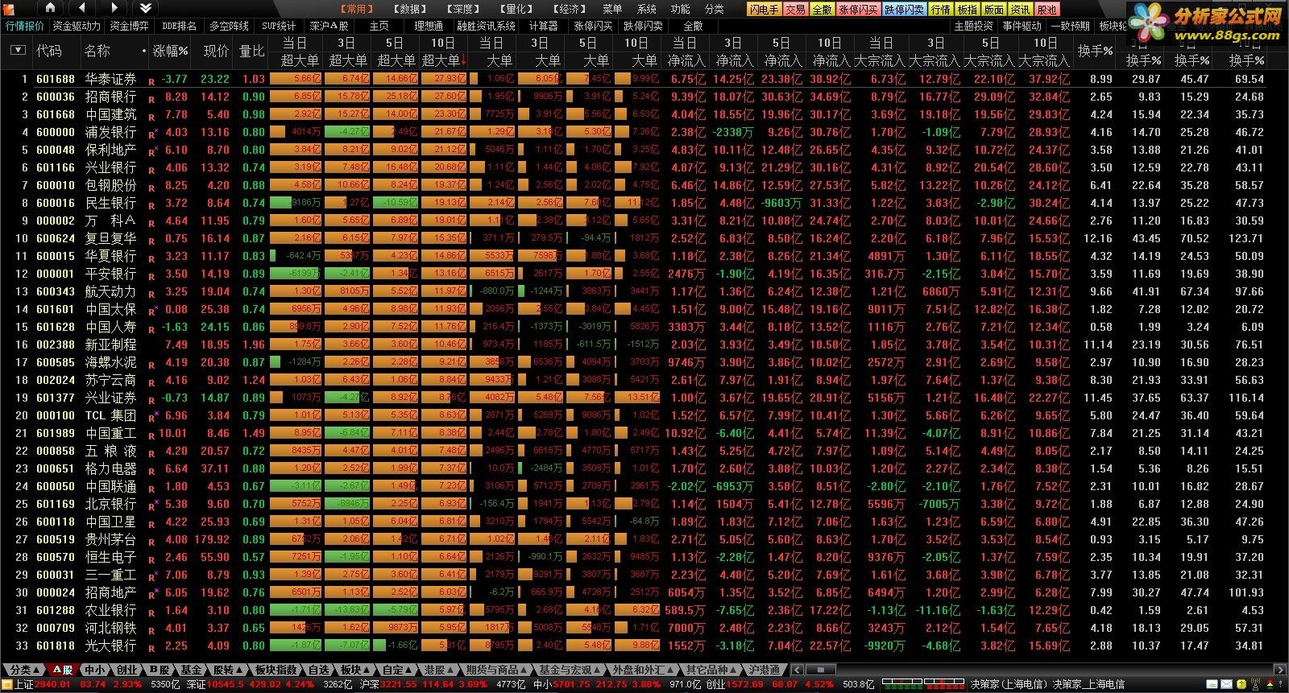The width and height of the screenshot is (1289, 693).
Task: Open the table header dropdown before 代码
Action: tap(18, 51)
